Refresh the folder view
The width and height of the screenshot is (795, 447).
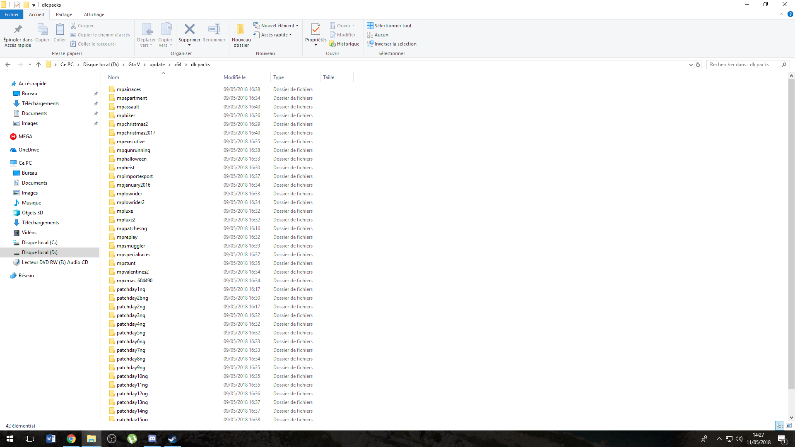pos(698,65)
